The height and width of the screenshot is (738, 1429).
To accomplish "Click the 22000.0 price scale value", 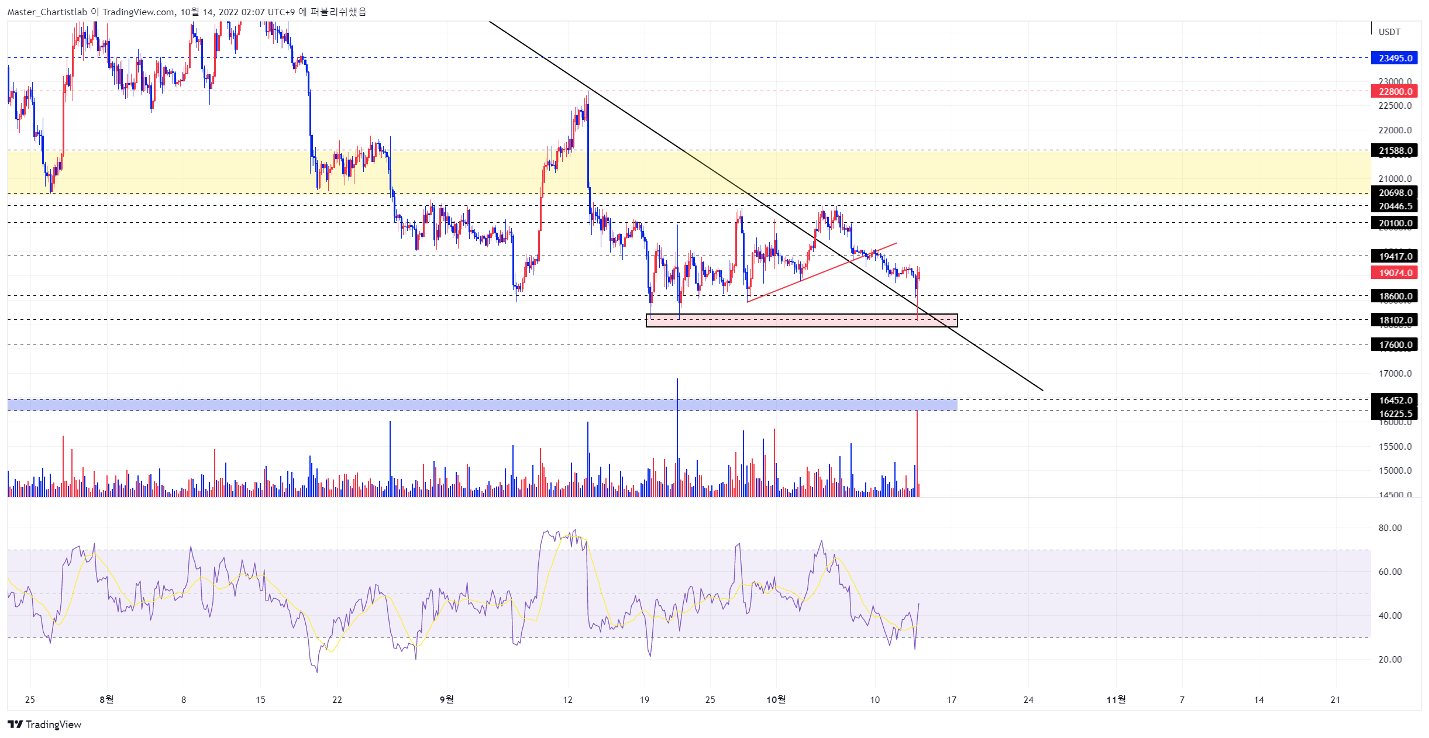I will [x=1394, y=130].
